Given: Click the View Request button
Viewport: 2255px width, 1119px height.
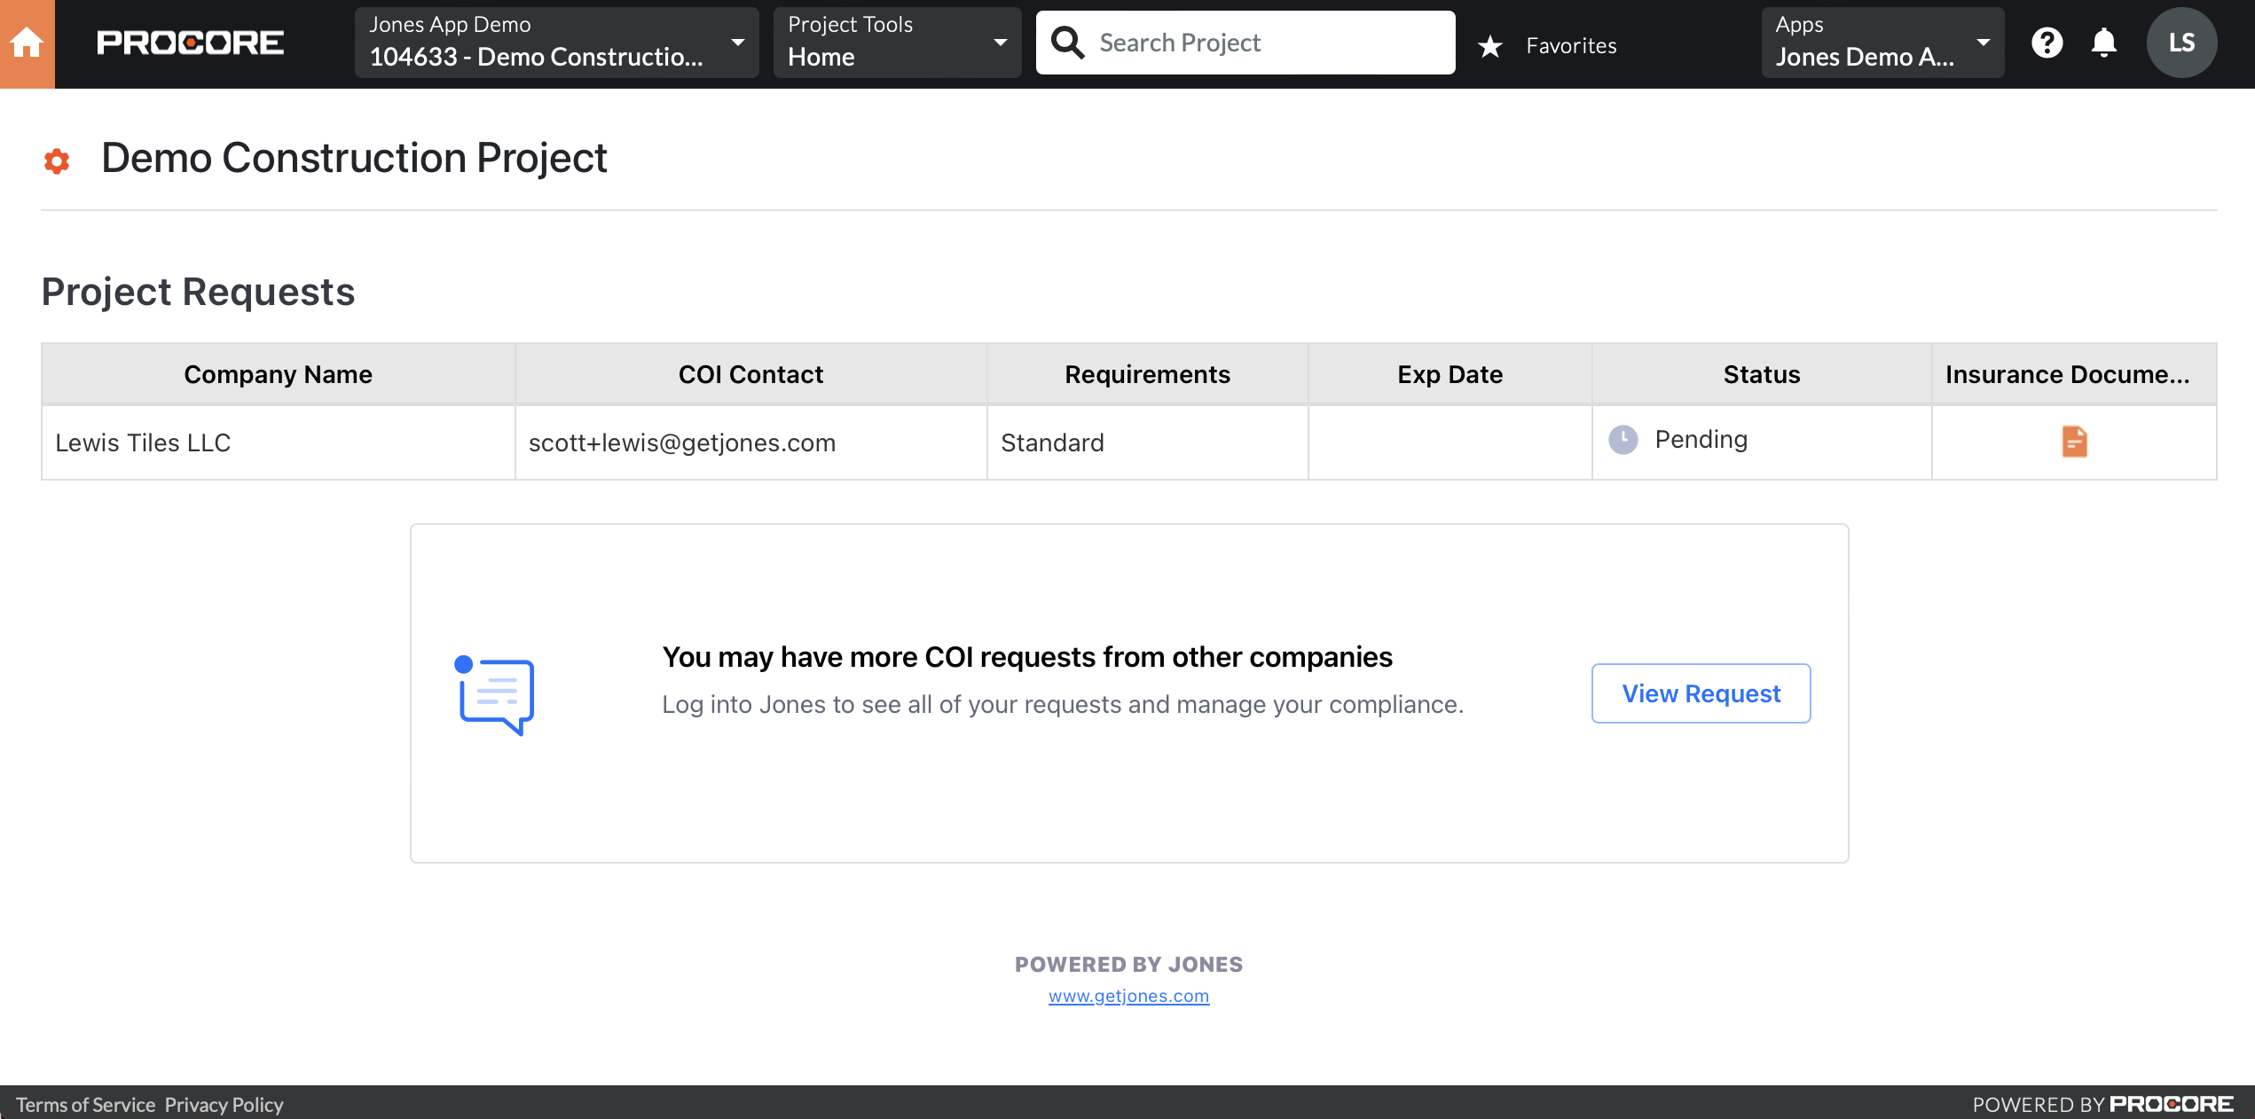Looking at the screenshot, I should [1701, 692].
